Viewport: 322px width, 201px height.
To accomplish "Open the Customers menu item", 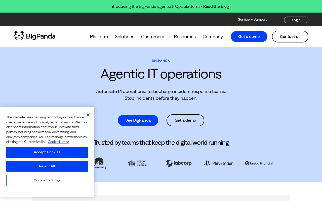I will (x=152, y=36).
